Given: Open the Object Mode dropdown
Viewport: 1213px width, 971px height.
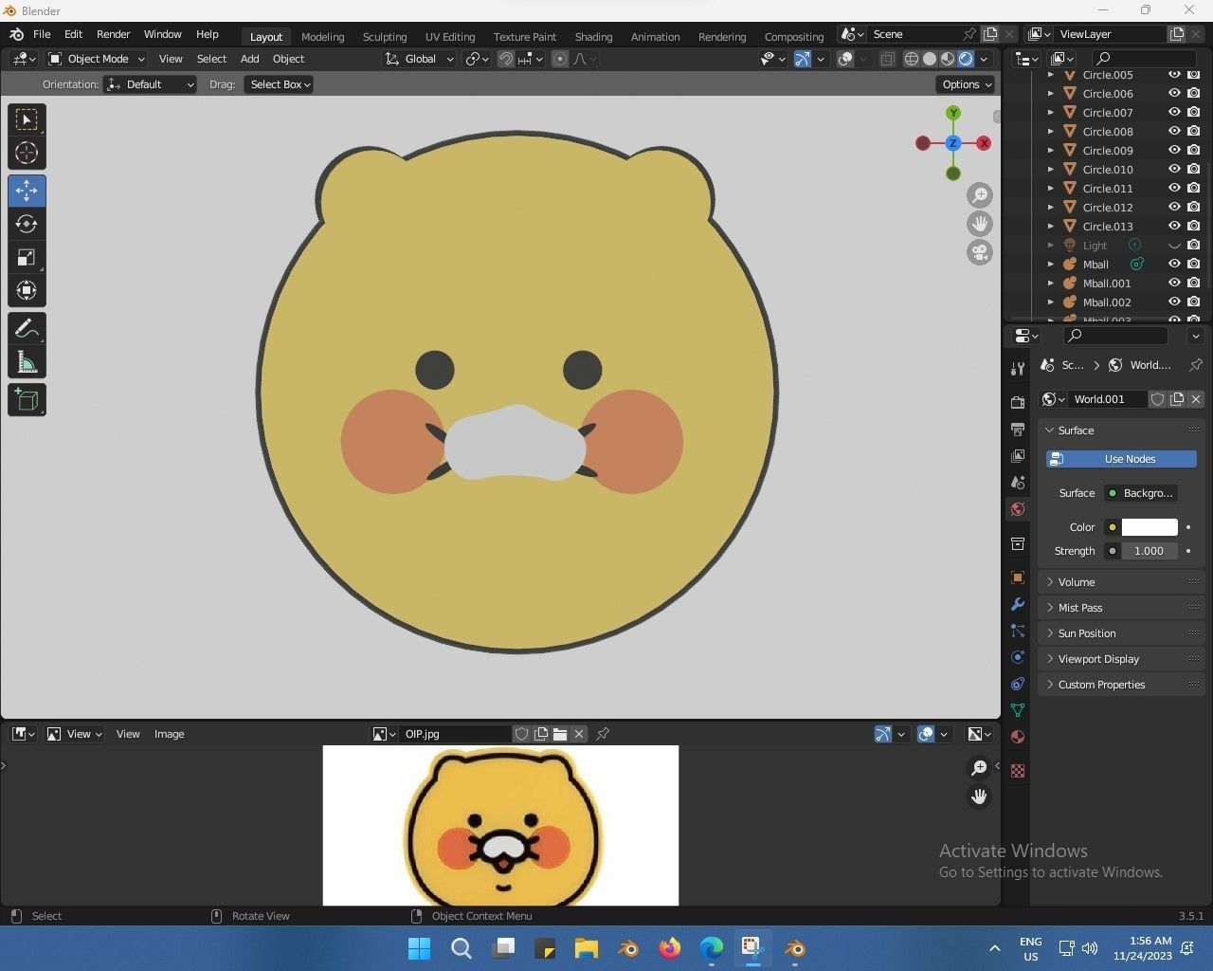Looking at the screenshot, I should 96,59.
